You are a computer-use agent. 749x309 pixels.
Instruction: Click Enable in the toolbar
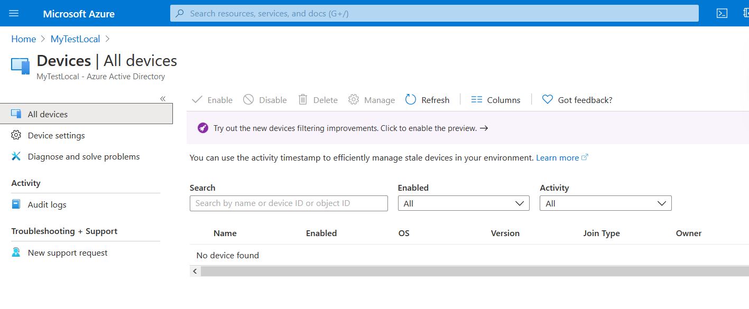coord(211,100)
